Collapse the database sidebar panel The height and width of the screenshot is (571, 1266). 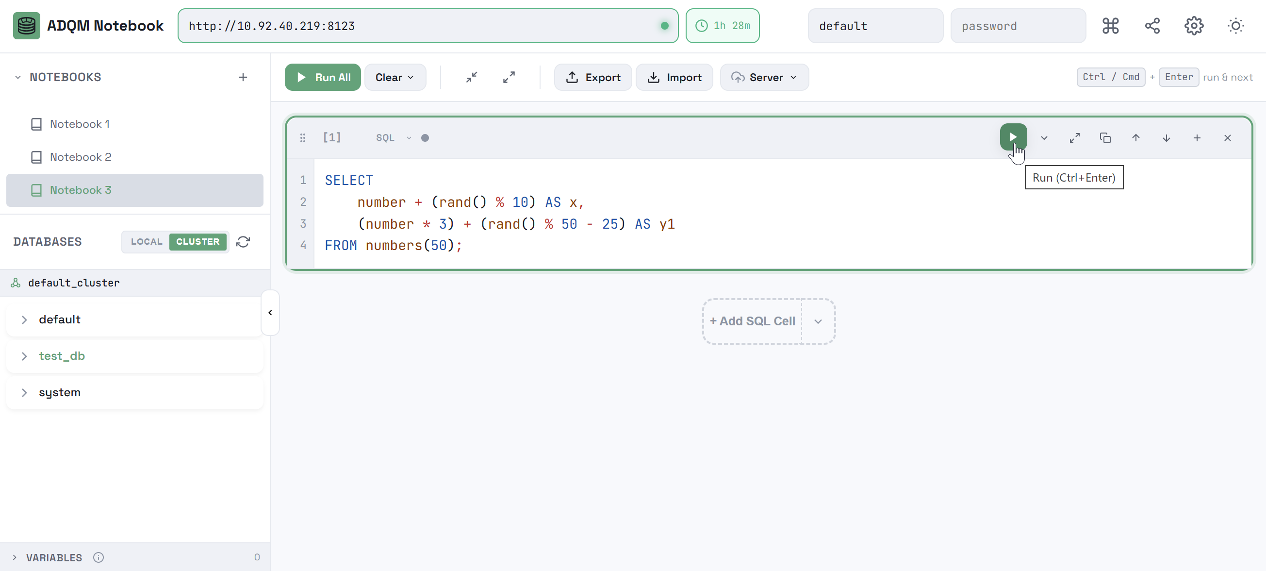[x=270, y=312]
